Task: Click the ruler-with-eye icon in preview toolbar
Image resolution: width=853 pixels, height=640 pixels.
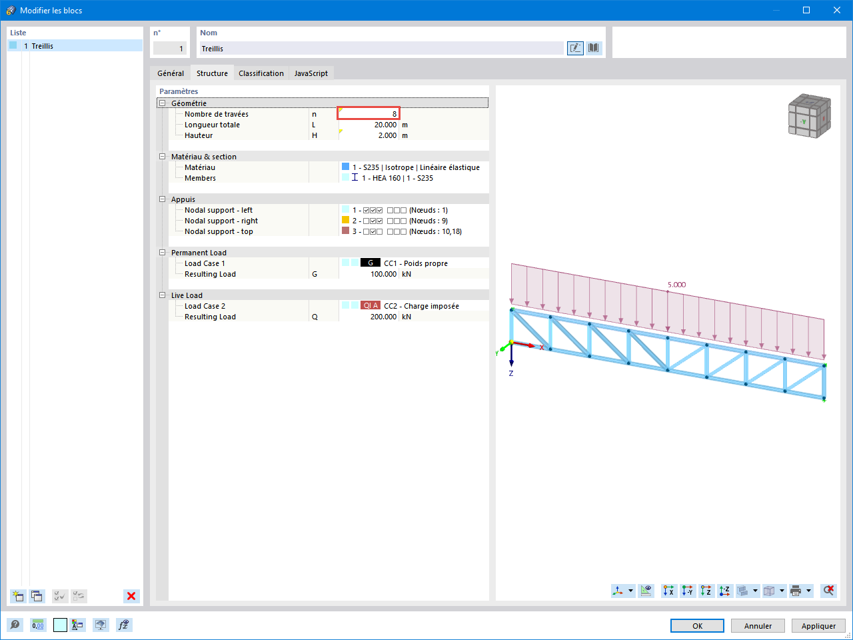Action: click(646, 591)
